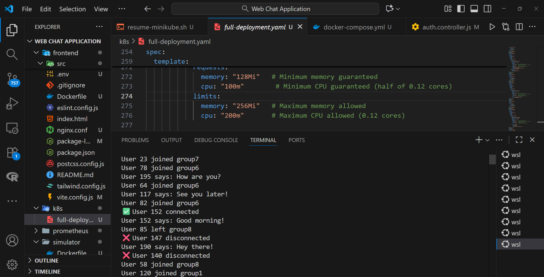Image resolution: width=544 pixels, height=277 pixels.
Task: Switch to the PROBLEMS panel tab
Action: tap(135, 140)
